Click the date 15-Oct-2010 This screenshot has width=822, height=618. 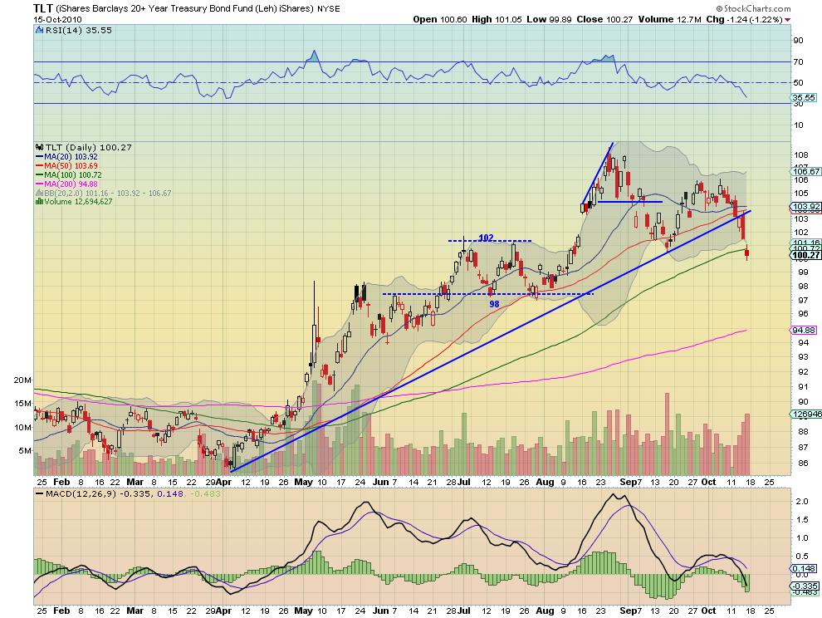pyautogui.click(x=57, y=19)
